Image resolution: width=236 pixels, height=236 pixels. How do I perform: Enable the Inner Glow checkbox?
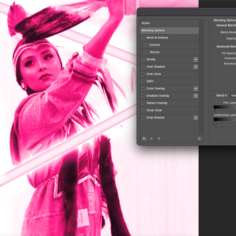click(x=143, y=74)
